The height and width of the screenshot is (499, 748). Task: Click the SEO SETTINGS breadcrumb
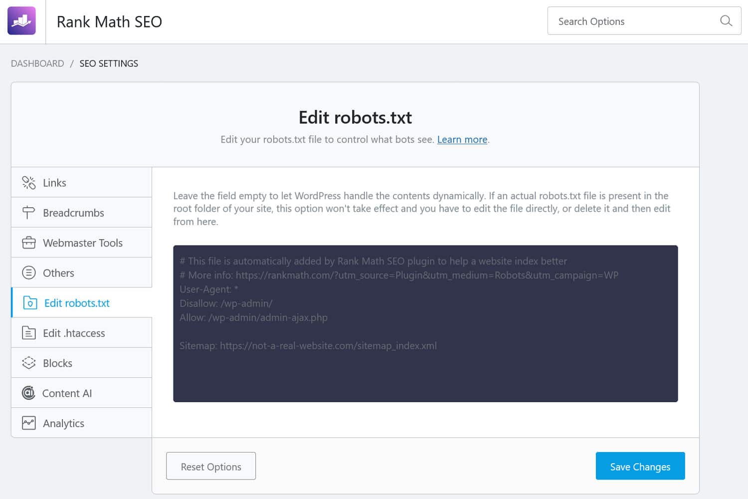(x=109, y=63)
